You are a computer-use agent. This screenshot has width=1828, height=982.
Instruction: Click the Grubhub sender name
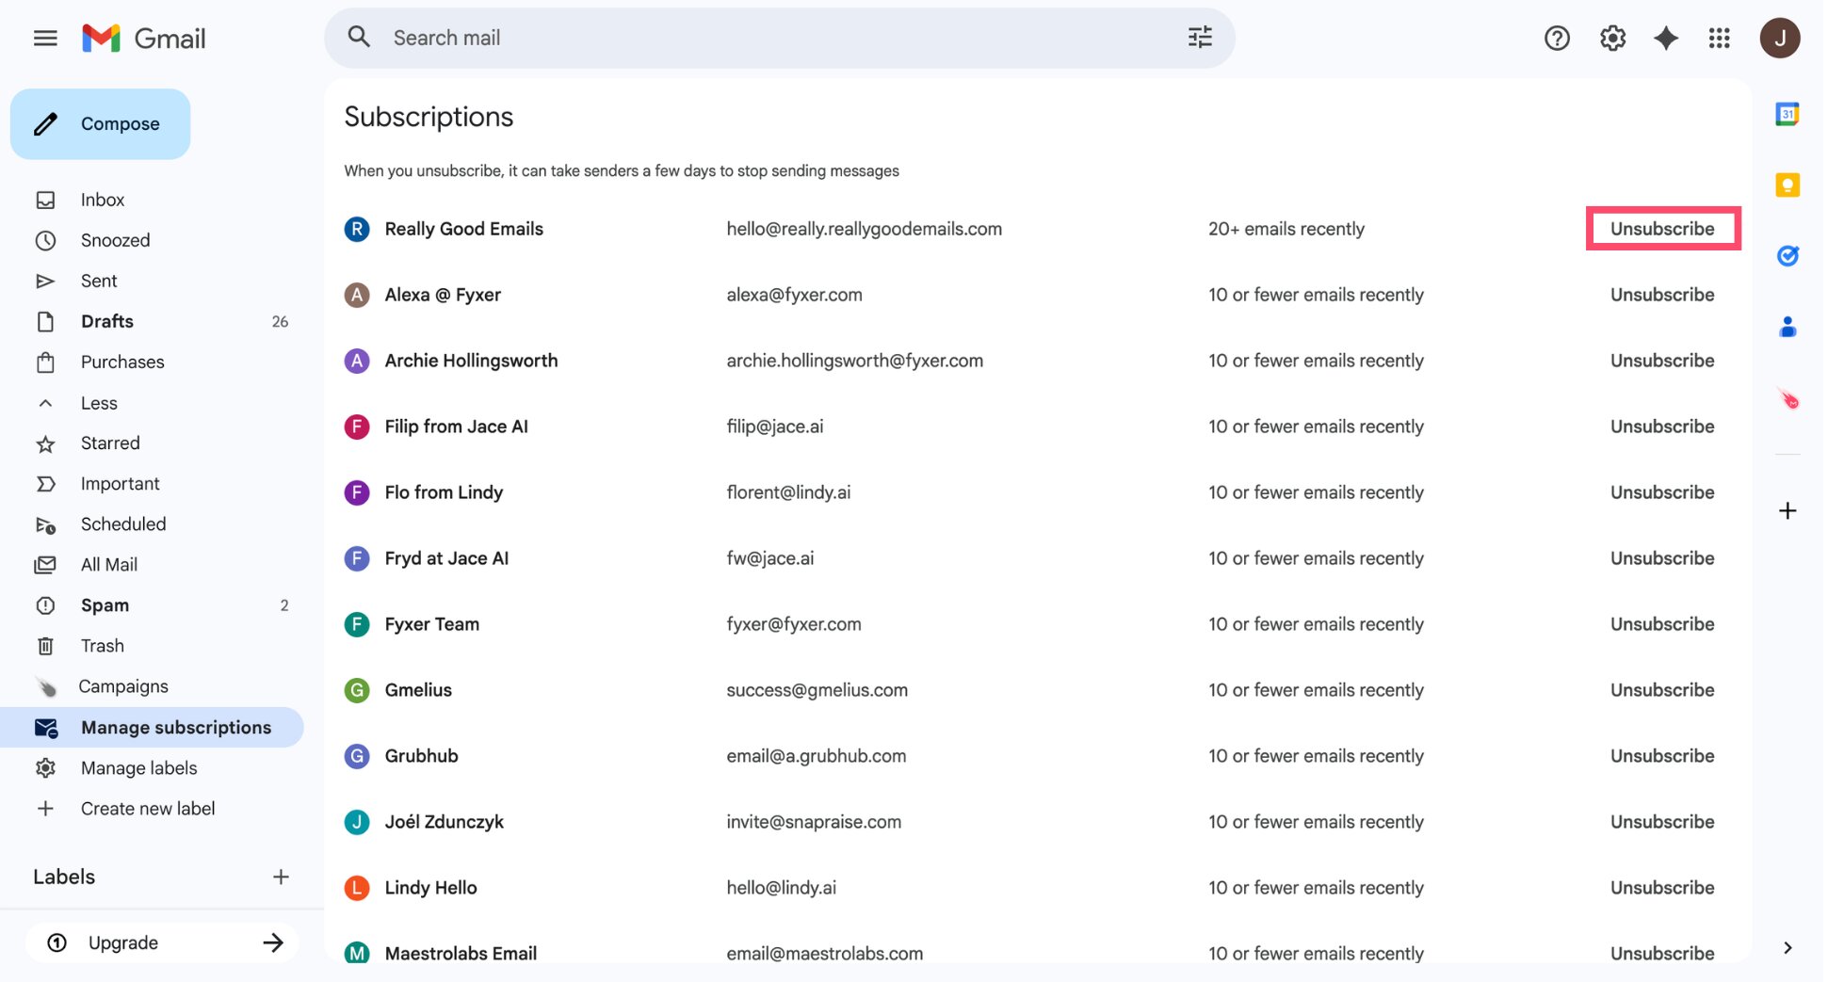421,756
